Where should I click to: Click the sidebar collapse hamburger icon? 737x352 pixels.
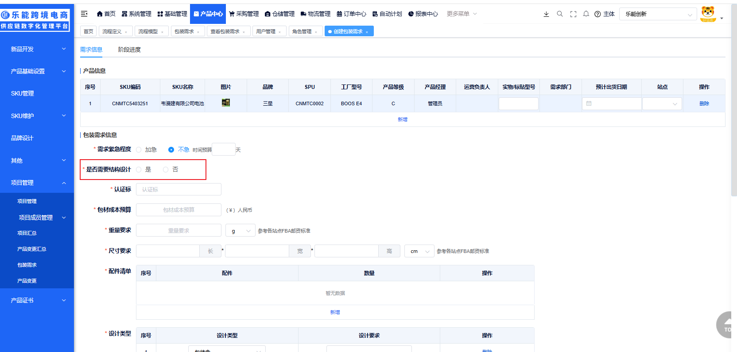click(x=84, y=14)
